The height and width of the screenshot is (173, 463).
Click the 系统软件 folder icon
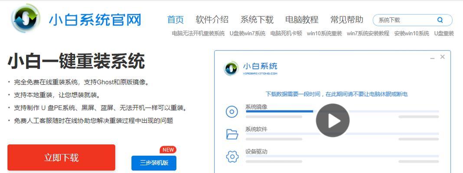(232, 134)
